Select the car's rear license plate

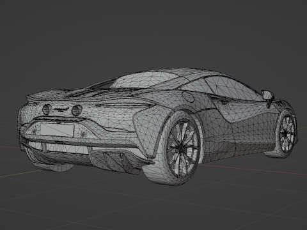click(57, 130)
